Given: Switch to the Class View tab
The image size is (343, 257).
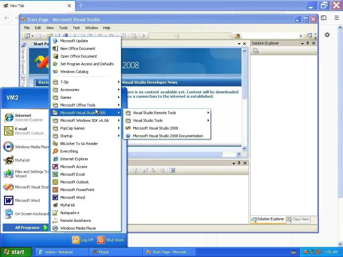Looking at the screenshot, I should click(298, 220).
